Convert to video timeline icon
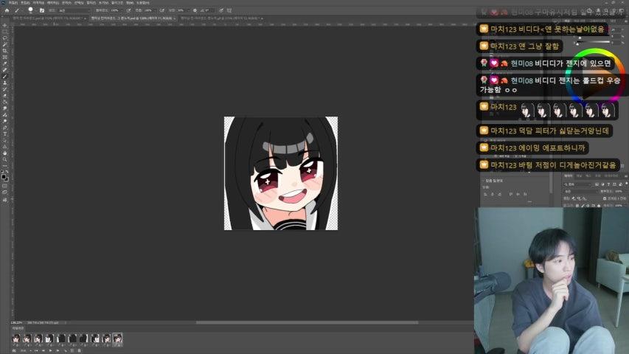 (13, 350)
